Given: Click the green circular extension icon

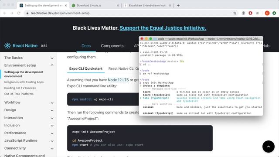Looking at the screenshot, I should (x=274, y=13).
